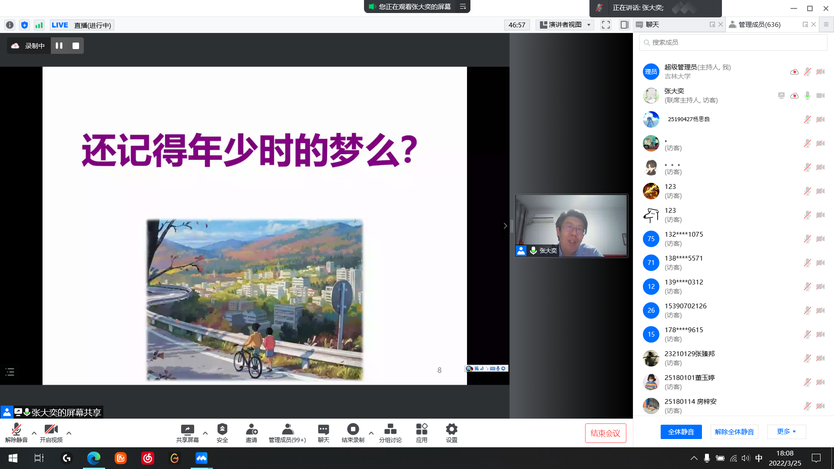Open Windows notification center
Viewport: 834px width, 469px height.
point(816,458)
